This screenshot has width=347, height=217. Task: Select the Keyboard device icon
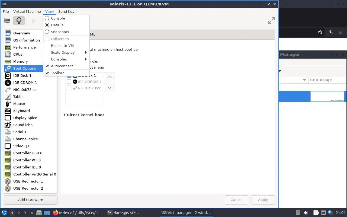pyautogui.click(x=8, y=111)
